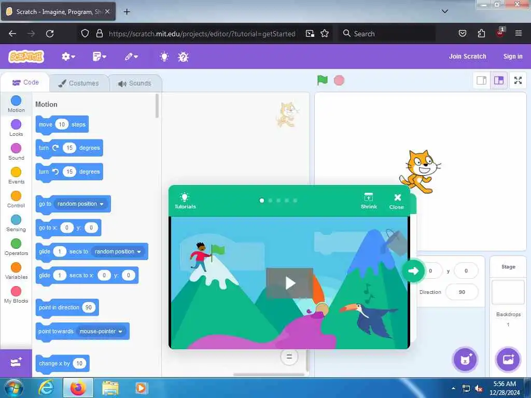Close the tutorial card

[397, 202]
